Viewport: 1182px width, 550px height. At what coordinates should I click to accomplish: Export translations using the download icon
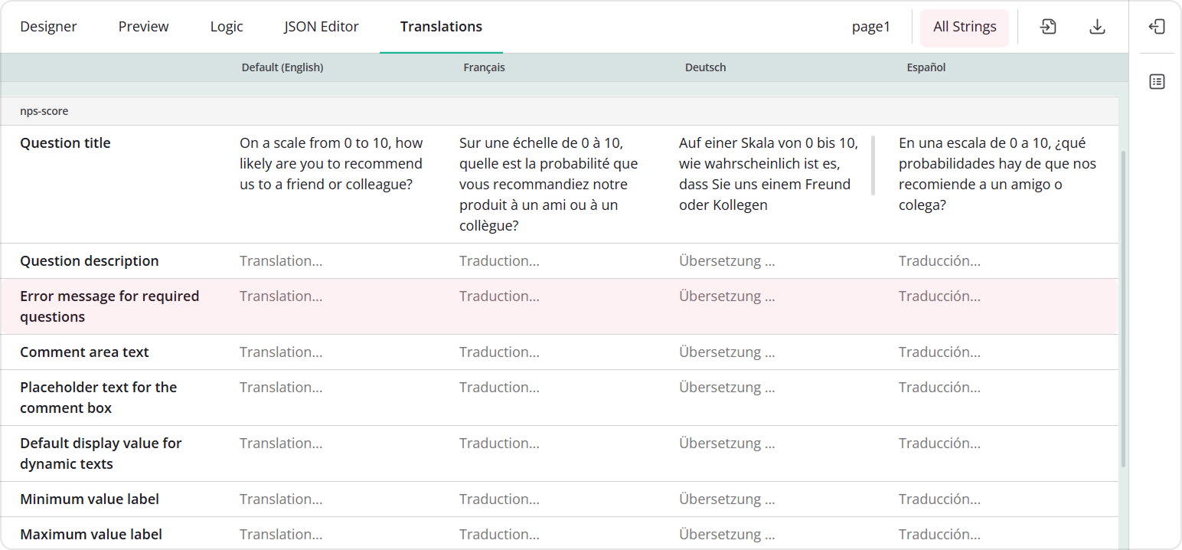pyautogui.click(x=1098, y=26)
